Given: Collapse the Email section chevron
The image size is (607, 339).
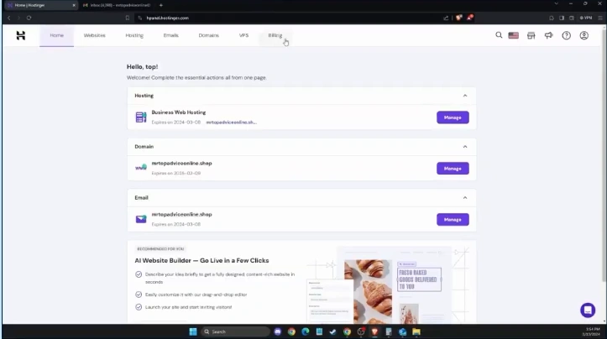Looking at the screenshot, I should coord(465,198).
